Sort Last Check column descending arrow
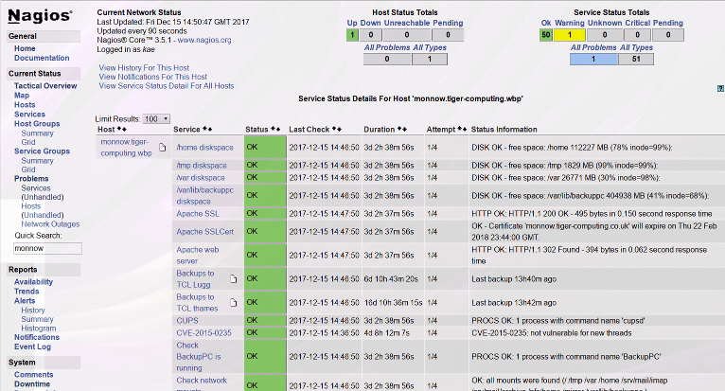Image resolution: width=725 pixels, height=391 pixels. pyautogui.click(x=339, y=129)
